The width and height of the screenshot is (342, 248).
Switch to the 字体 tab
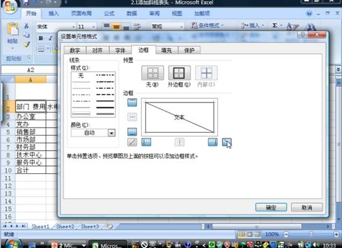[x=120, y=51]
